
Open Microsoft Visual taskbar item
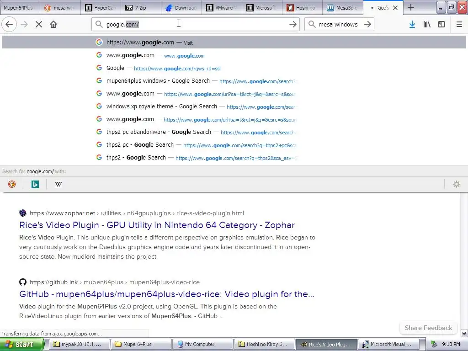(388, 344)
